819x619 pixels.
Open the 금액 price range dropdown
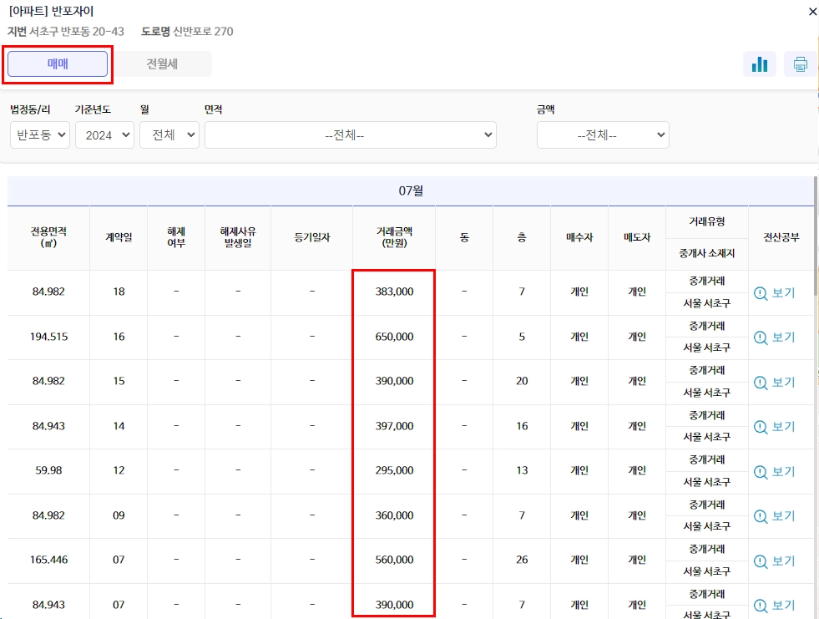(602, 134)
